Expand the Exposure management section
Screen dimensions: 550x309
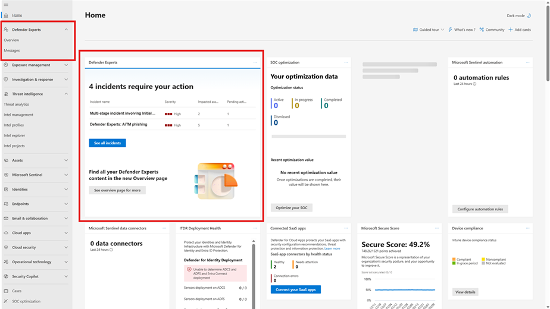(66, 65)
